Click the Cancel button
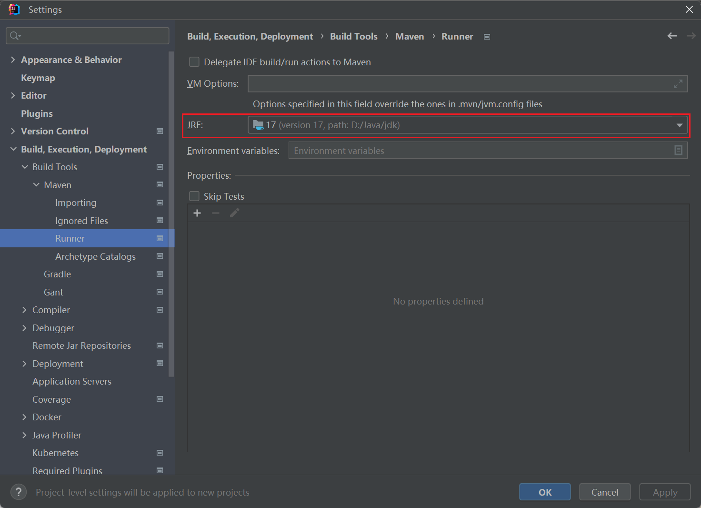 (x=605, y=492)
